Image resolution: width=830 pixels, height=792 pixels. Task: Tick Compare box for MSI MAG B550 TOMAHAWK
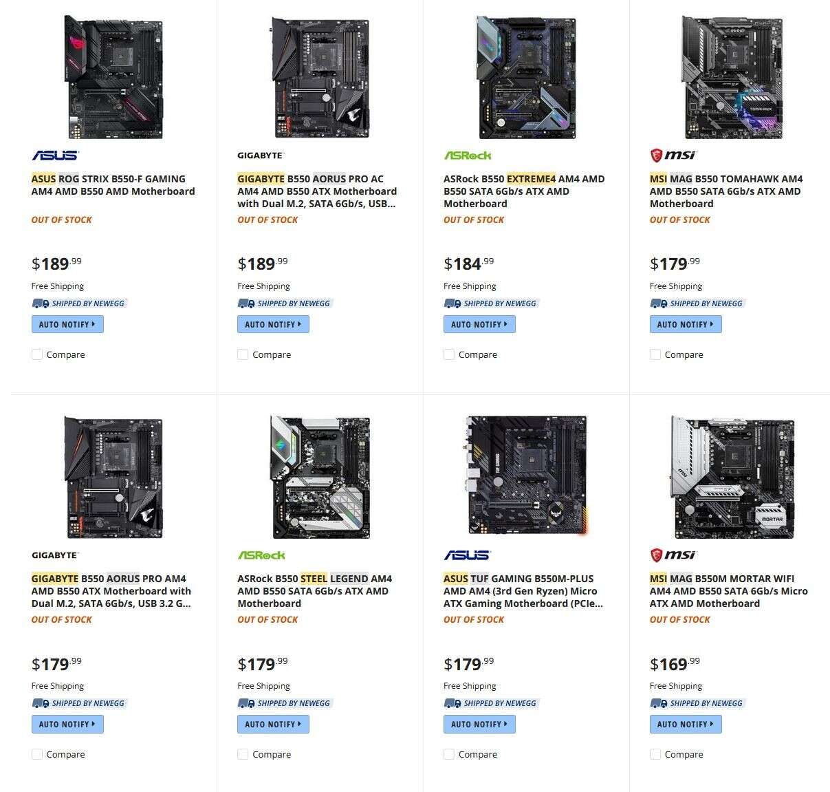(x=655, y=354)
